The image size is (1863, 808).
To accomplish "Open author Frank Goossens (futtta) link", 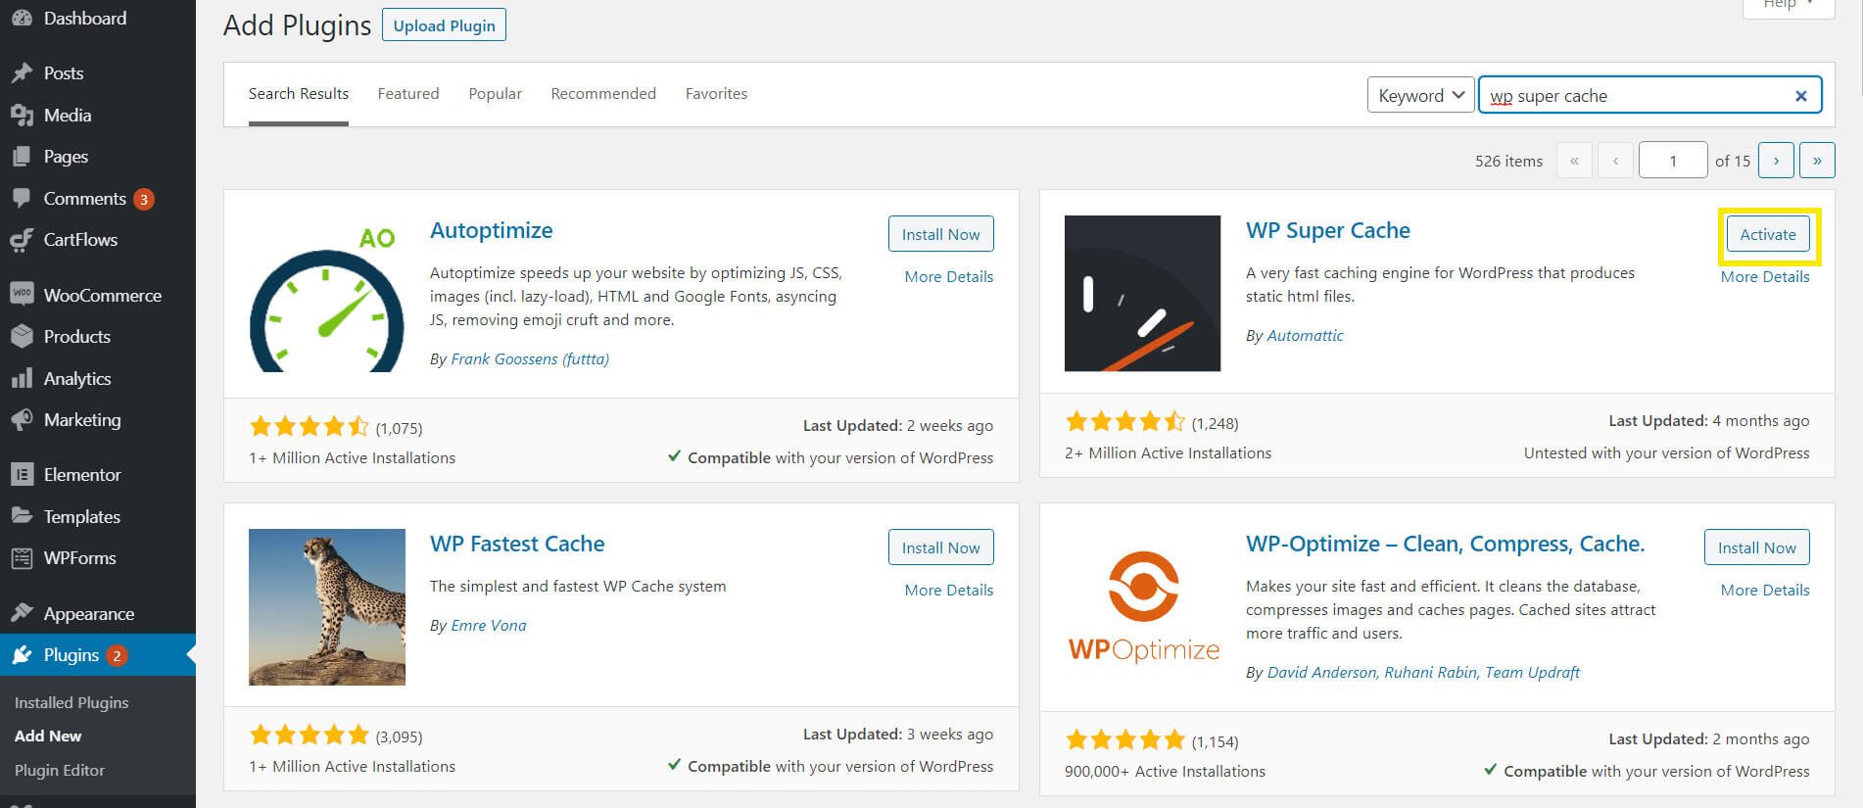I will pyautogui.click(x=530, y=359).
